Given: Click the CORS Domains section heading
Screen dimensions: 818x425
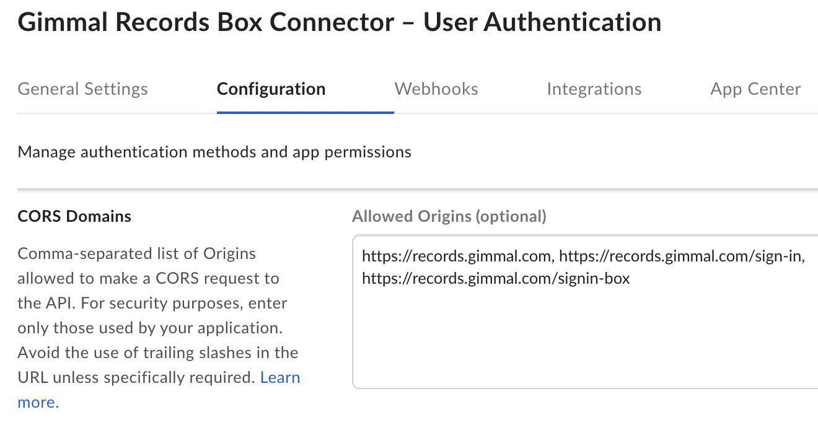Looking at the screenshot, I should click(74, 216).
